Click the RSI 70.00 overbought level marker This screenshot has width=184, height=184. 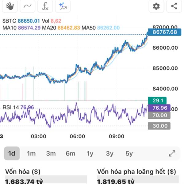pyautogui.click(x=159, y=115)
